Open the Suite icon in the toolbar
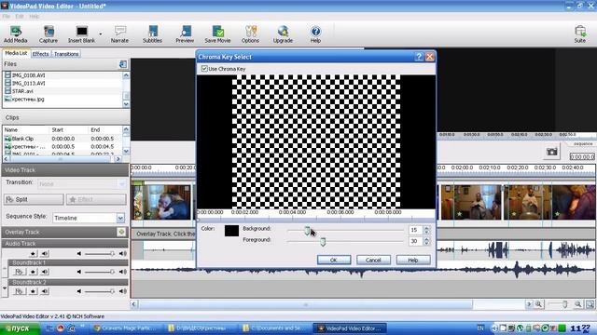This screenshot has height=335, width=597. tap(580, 34)
